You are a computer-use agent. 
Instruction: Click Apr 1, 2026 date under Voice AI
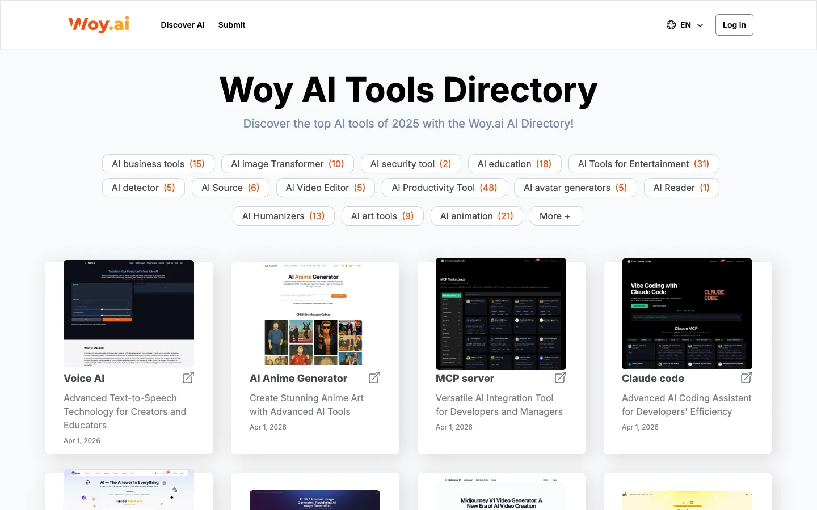pyautogui.click(x=82, y=440)
